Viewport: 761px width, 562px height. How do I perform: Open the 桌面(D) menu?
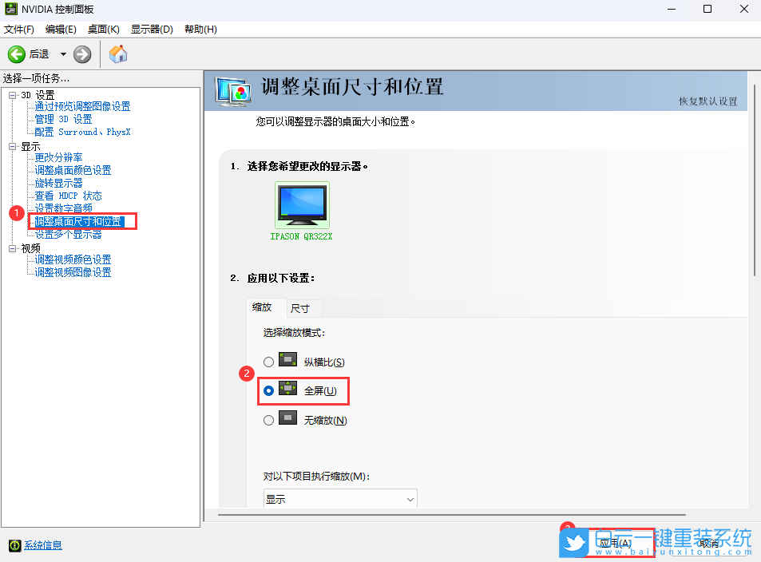coord(103,29)
